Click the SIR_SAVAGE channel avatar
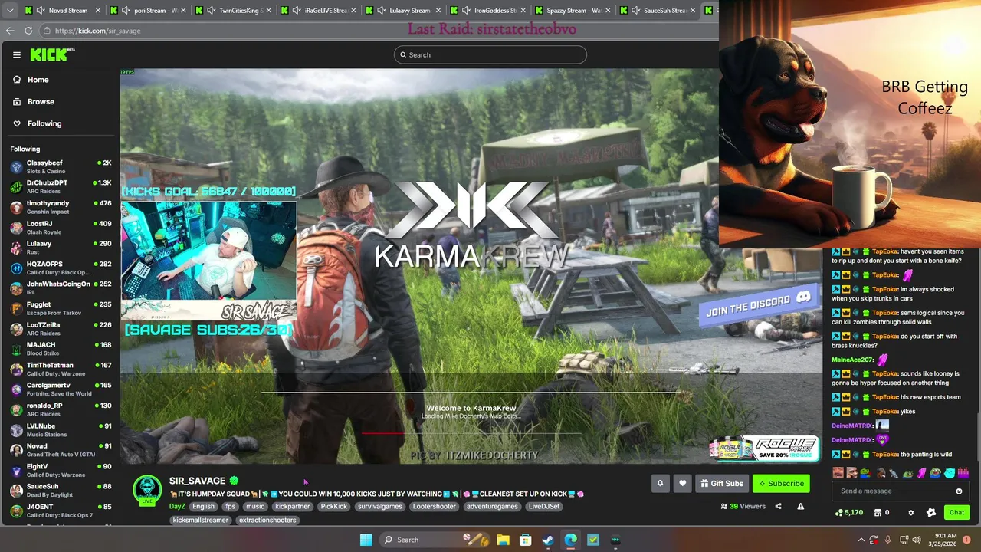Viewport: 981px width, 552px height. click(x=147, y=489)
